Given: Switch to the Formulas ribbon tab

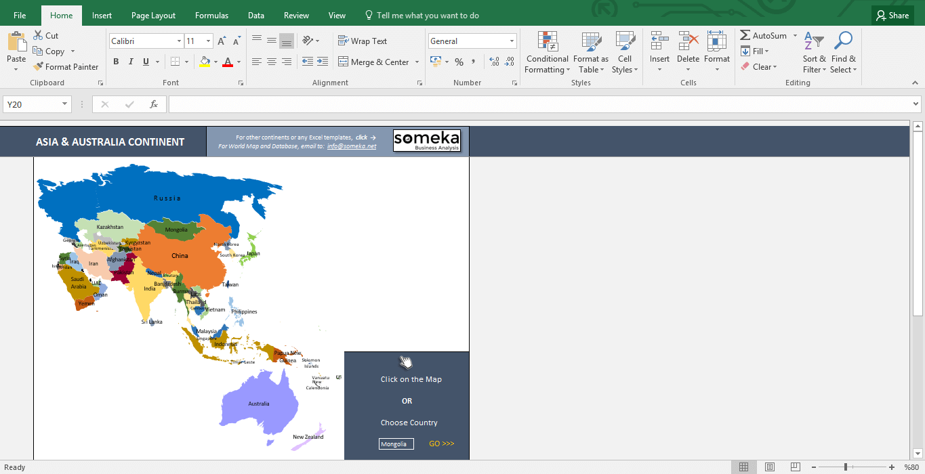Looking at the screenshot, I should point(211,15).
